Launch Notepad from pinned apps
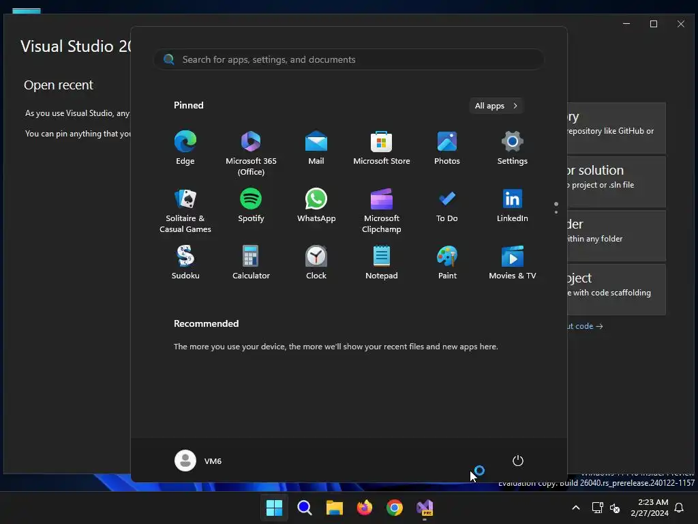 point(382,263)
